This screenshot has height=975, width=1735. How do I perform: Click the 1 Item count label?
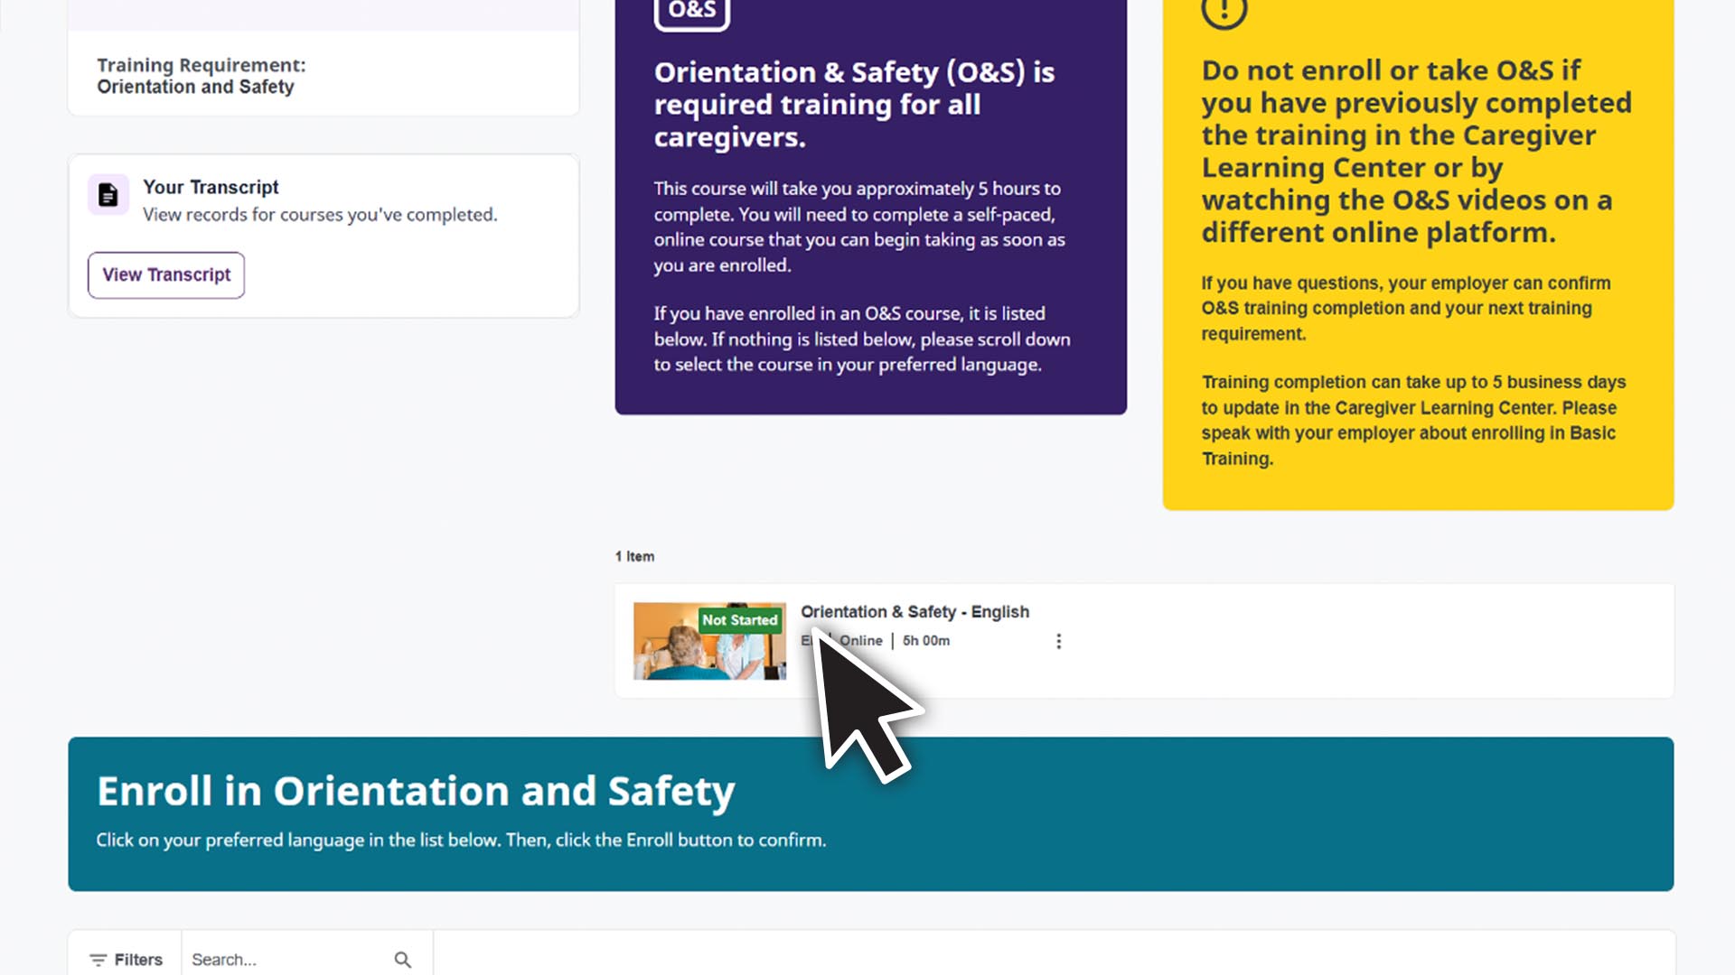pos(634,556)
